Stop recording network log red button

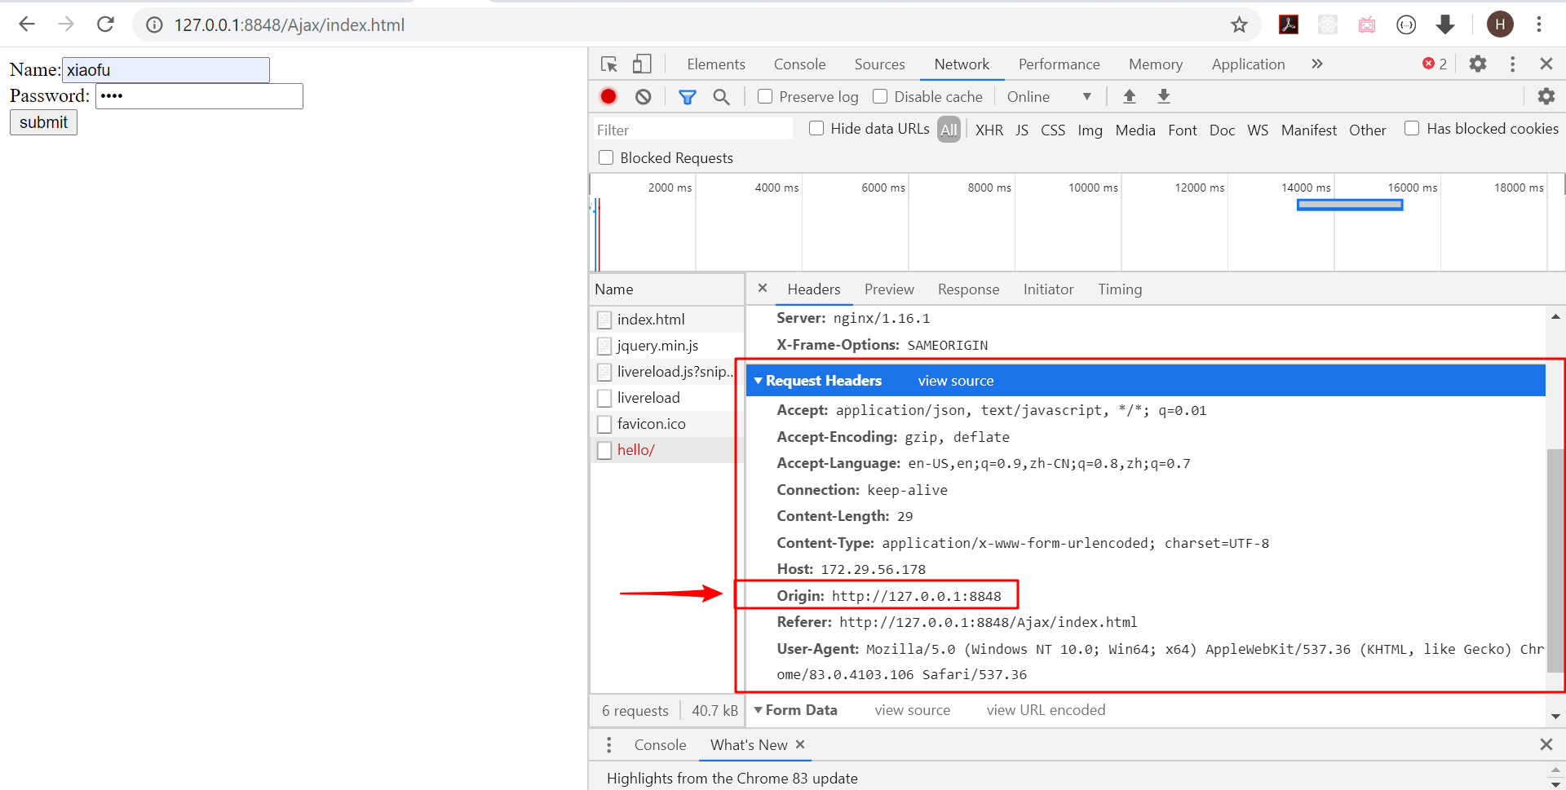coord(608,97)
